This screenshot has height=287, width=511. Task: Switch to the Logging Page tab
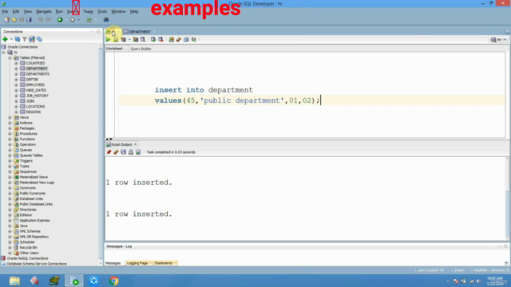[x=137, y=263]
